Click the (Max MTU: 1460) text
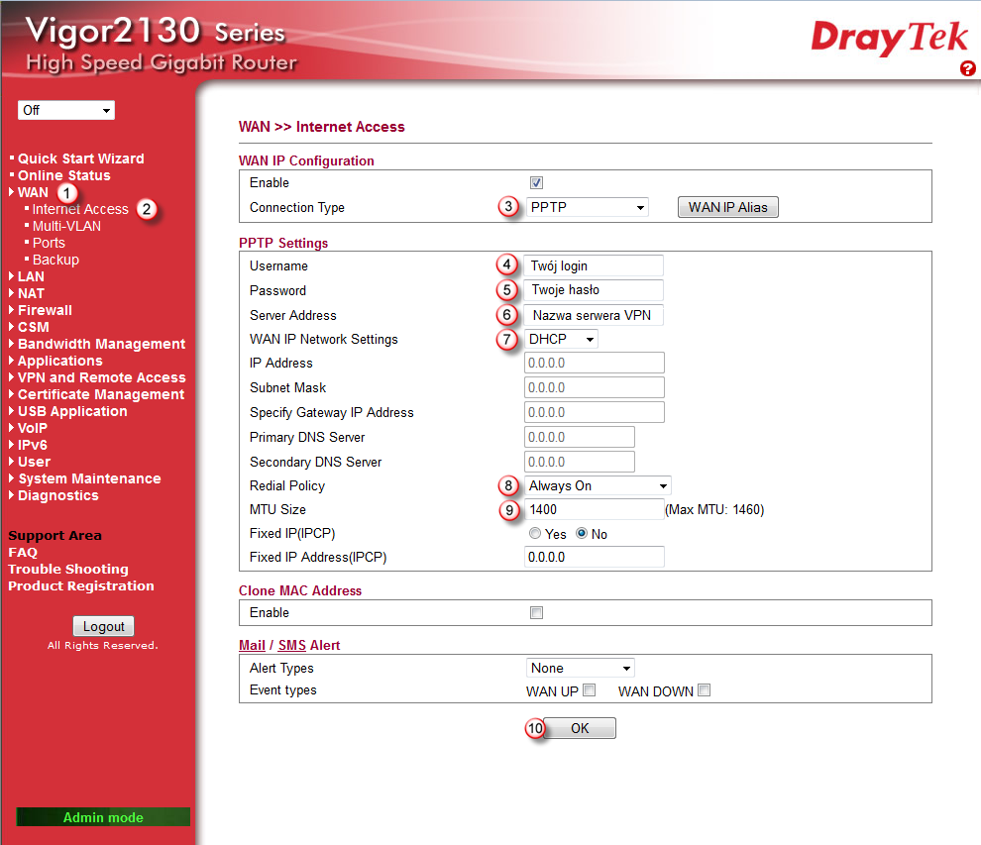 [714, 510]
